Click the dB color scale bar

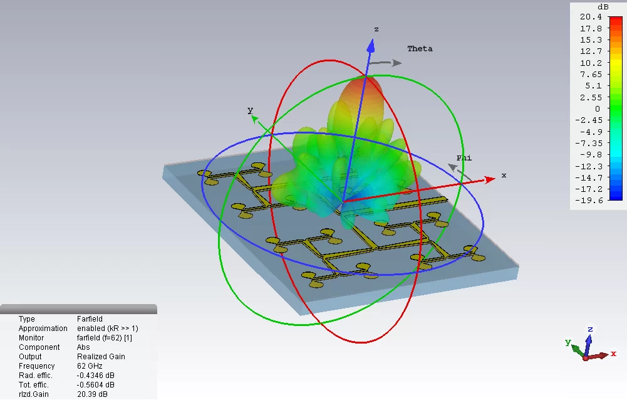pyautogui.click(x=615, y=108)
